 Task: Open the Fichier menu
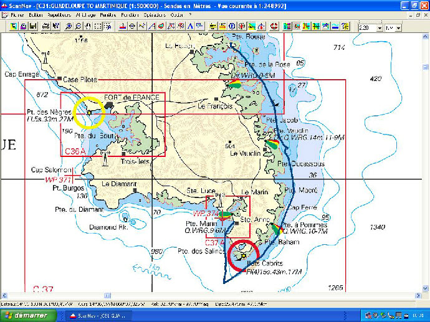tap(18, 13)
